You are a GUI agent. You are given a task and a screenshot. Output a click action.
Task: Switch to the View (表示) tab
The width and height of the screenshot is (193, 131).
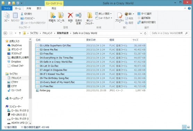(39, 8)
